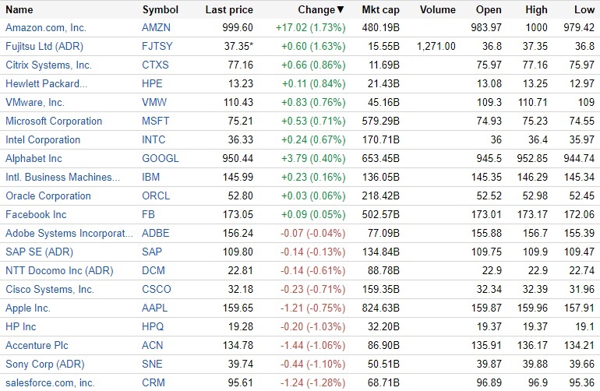Sort by the Open column header
Screen dimensions: 600x391
click(489, 9)
